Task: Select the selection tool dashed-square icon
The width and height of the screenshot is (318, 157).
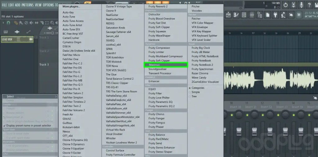Action: click(47, 23)
